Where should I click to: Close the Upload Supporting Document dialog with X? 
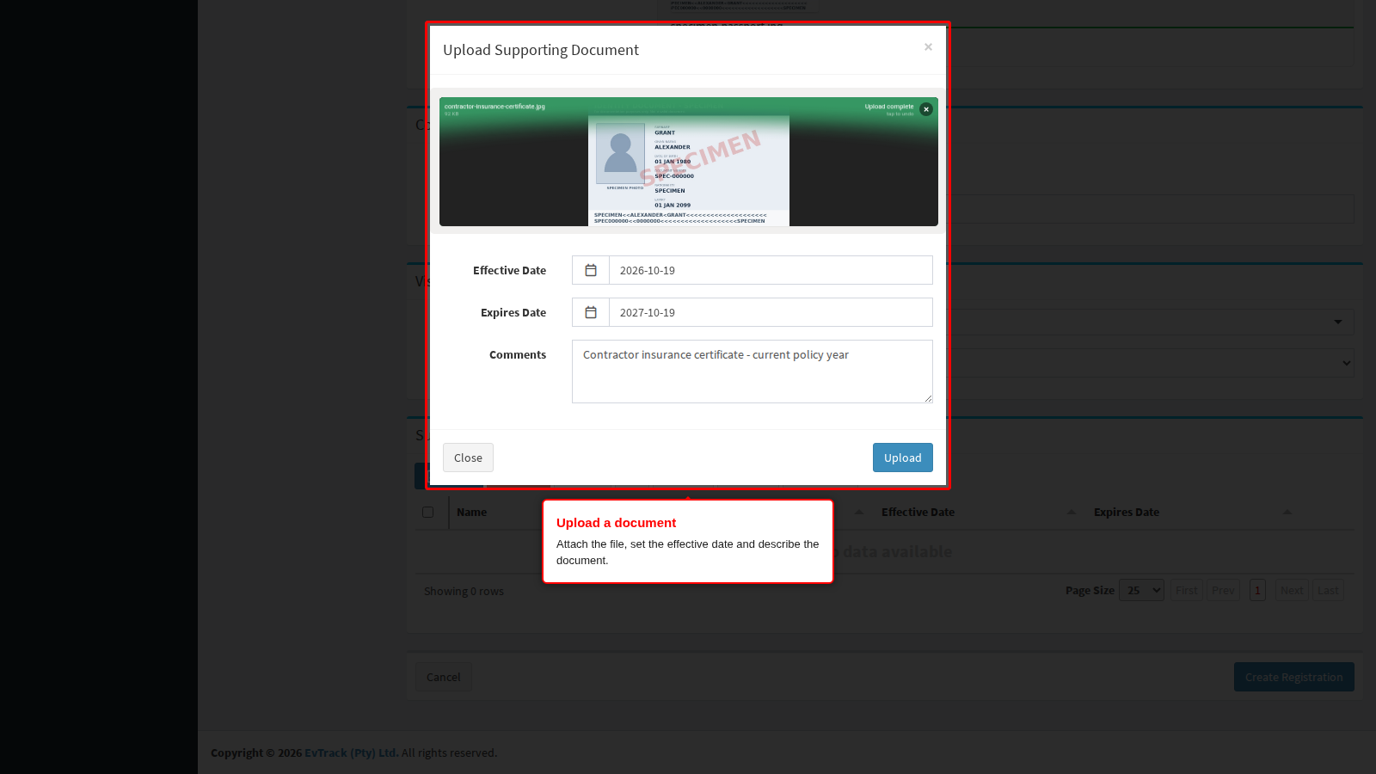[928, 47]
